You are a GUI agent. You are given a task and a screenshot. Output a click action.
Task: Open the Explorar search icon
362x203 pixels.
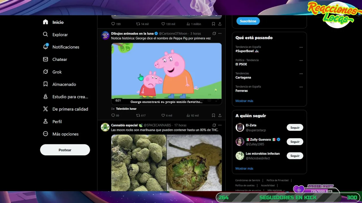[x=46, y=34]
